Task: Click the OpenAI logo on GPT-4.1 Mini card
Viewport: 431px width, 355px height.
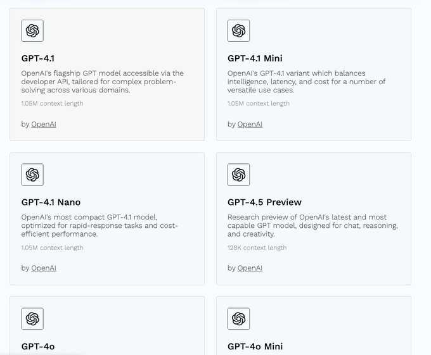Action: coord(238,30)
